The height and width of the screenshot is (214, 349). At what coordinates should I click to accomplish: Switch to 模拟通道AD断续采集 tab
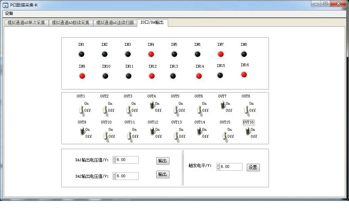tap(71, 23)
